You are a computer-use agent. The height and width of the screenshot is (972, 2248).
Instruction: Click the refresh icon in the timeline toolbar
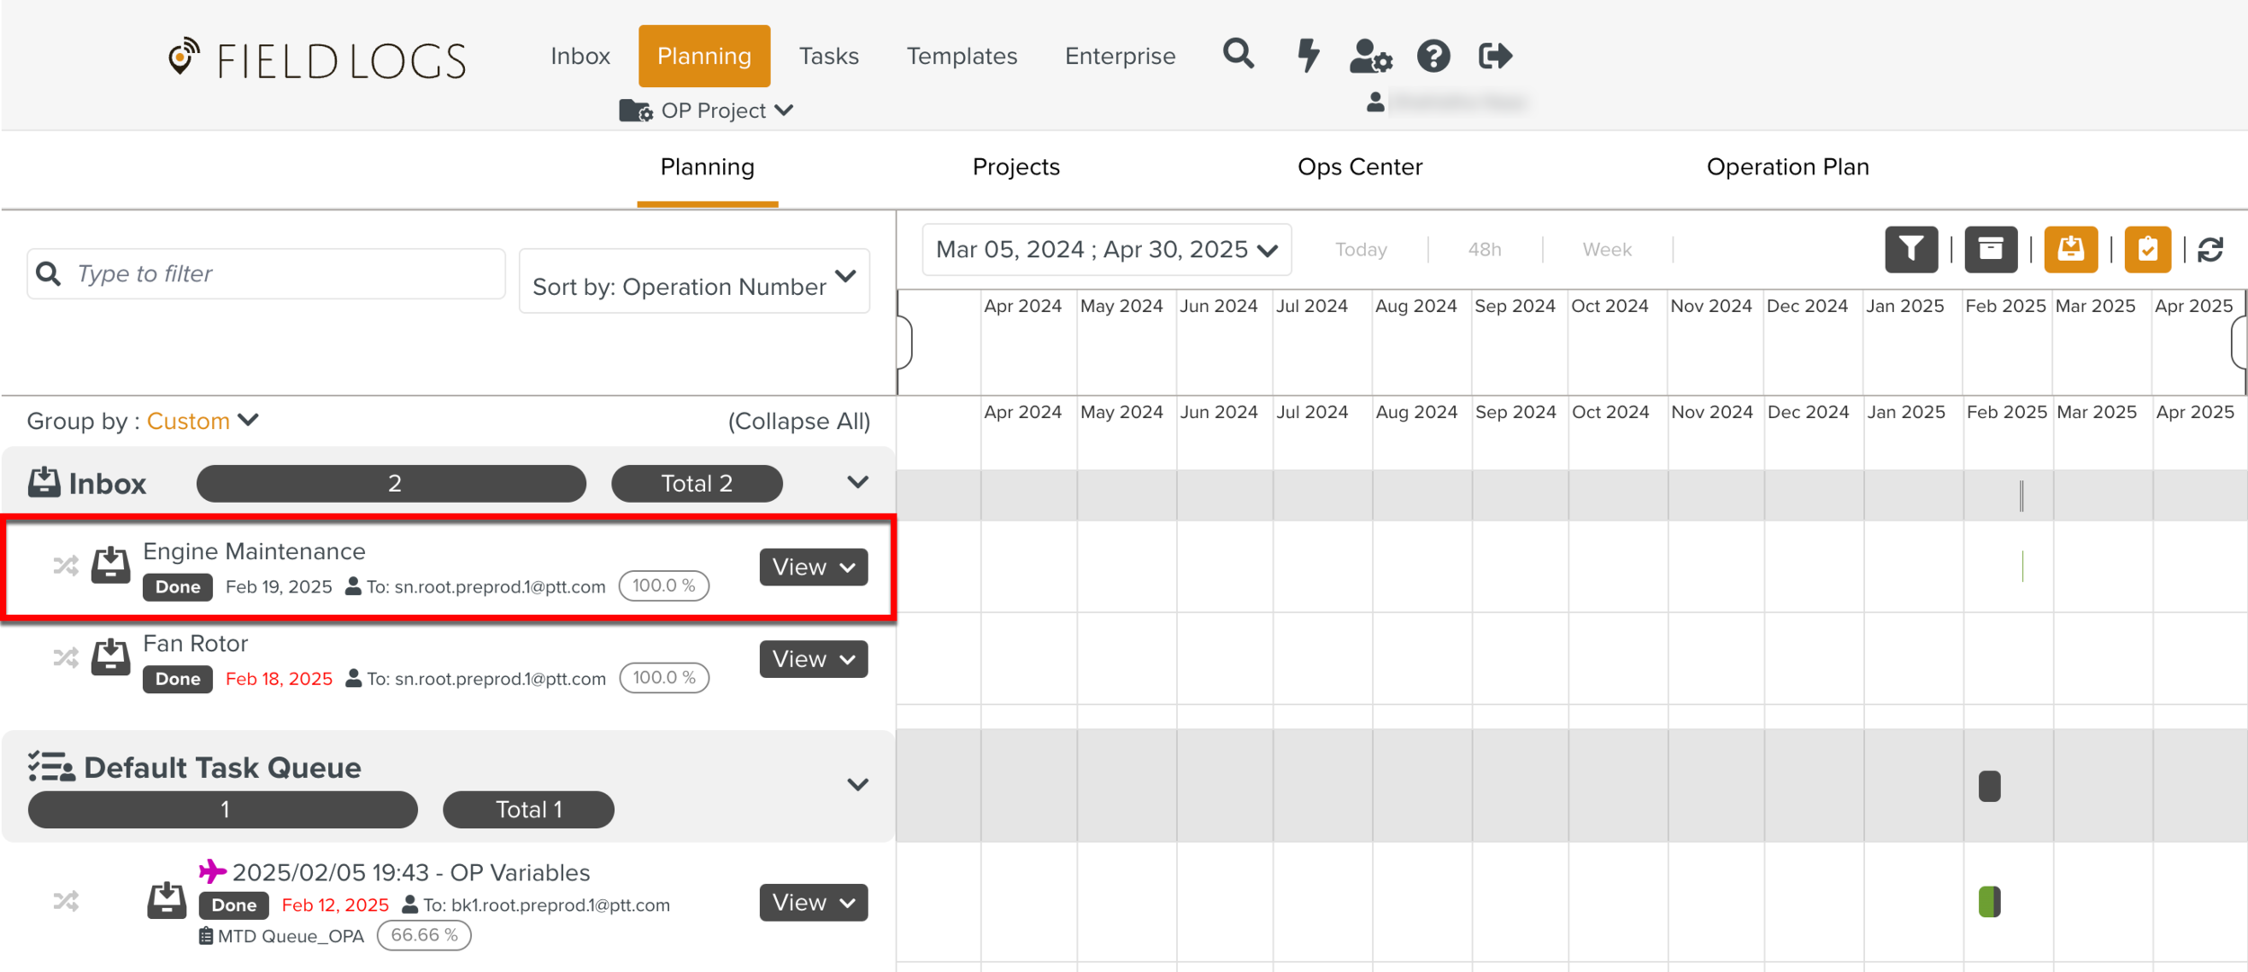point(2210,249)
